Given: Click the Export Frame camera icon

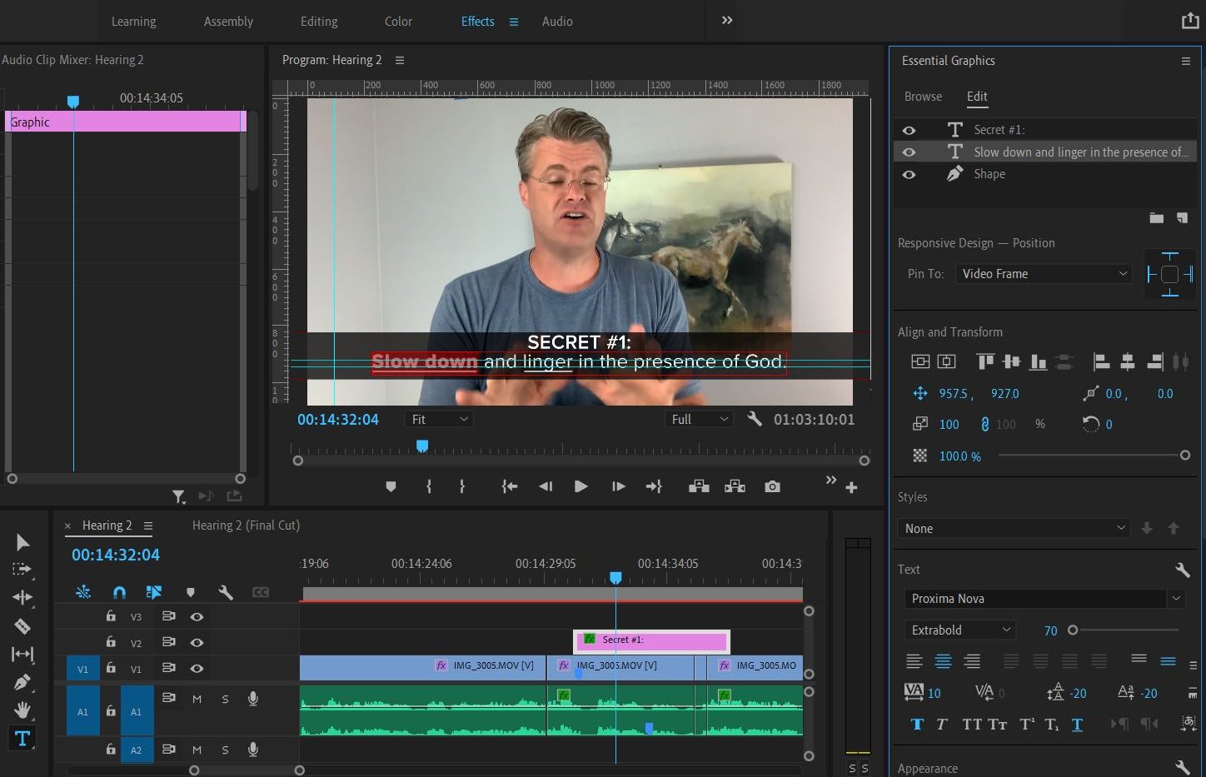Looking at the screenshot, I should (x=772, y=486).
